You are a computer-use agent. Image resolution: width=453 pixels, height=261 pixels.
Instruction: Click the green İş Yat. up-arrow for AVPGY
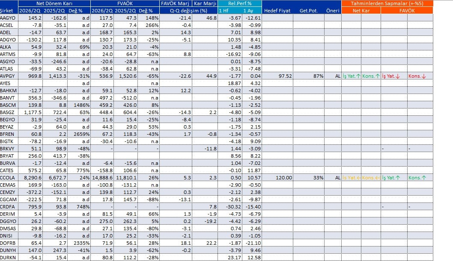point(352,76)
